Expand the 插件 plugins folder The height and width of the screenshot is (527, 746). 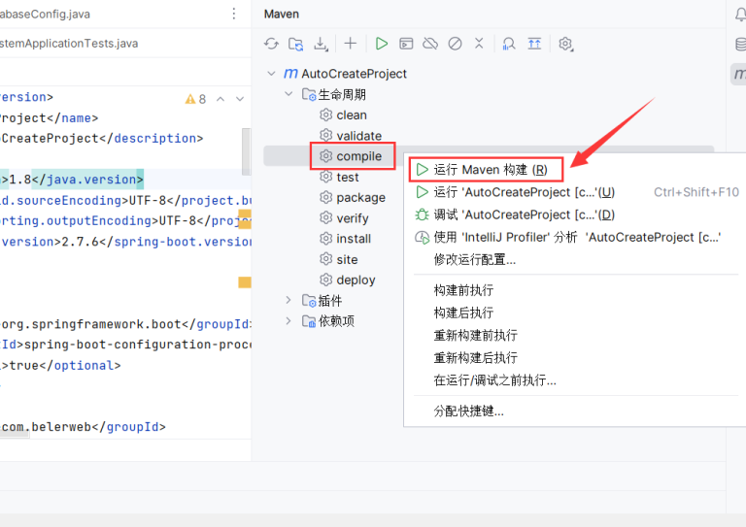click(288, 300)
